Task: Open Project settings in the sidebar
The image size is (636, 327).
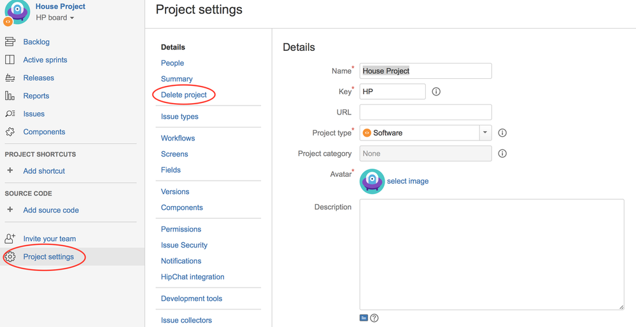Action: point(48,257)
